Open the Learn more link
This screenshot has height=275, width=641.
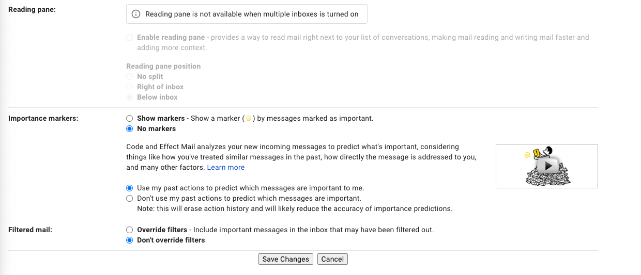point(226,167)
